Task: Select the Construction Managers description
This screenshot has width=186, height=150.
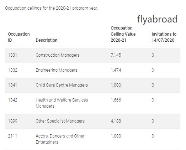Action: (x=58, y=55)
